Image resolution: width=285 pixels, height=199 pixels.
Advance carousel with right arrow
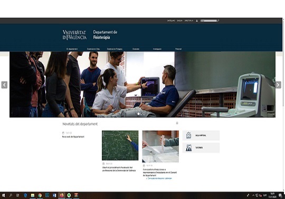(x=278, y=85)
